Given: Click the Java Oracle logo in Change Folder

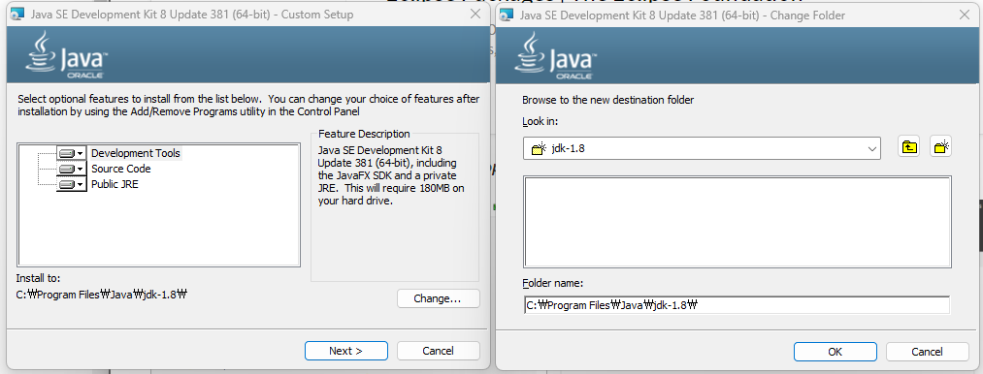Looking at the screenshot, I should point(556,56).
